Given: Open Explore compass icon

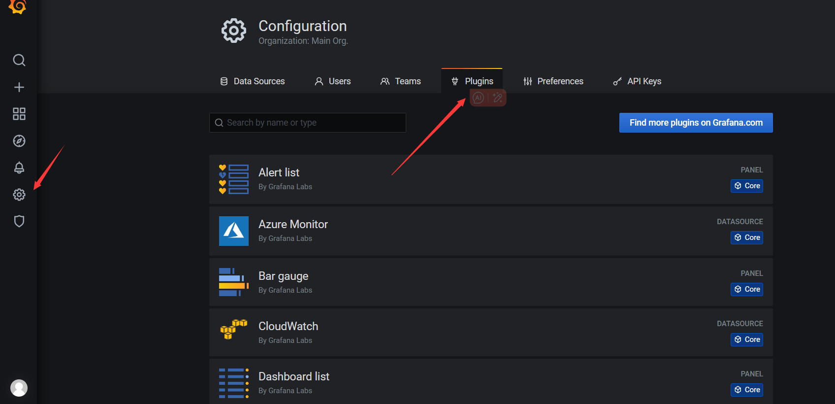Looking at the screenshot, I should coord(19,141).
